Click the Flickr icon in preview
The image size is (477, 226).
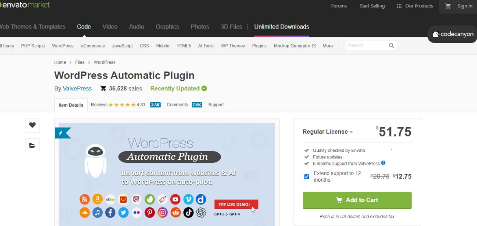click(136, 212)
